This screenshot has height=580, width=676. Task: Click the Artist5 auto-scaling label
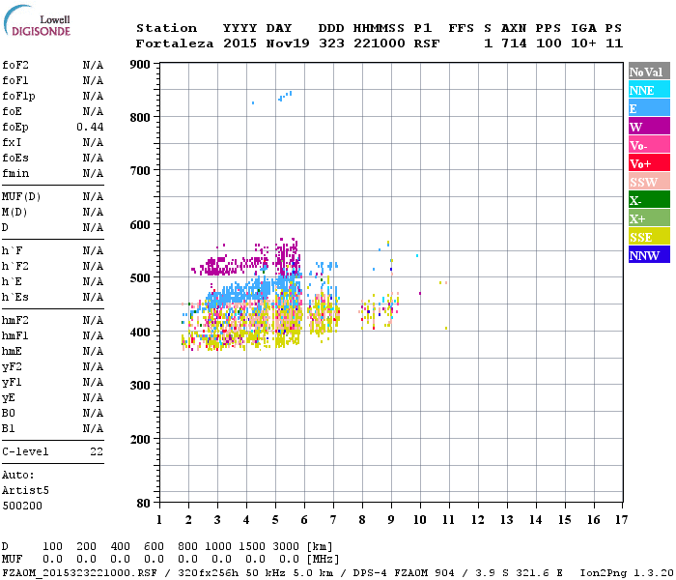[25, 491]
